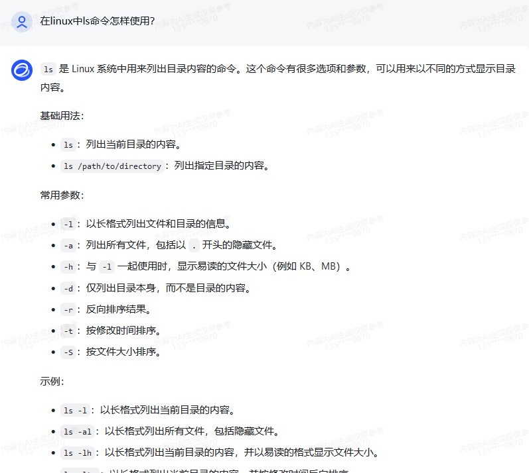Click the blue AI assistant logo avatar
This screenshot has width=529, height=473.
coord(22,70)
